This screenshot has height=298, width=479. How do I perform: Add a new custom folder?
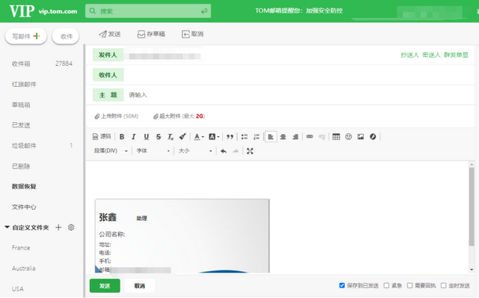pyautogui.click(x=58, y=227)
